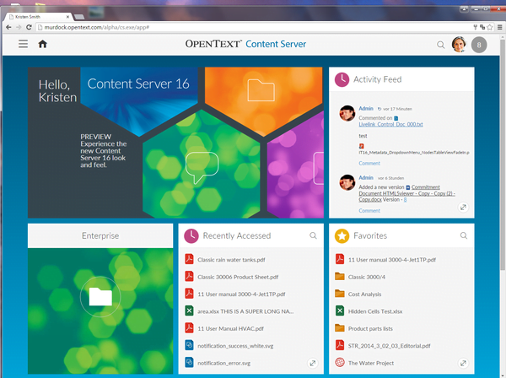Open 11 User manual 3000-4-Jet1TP.pdf in Favorites
The width and height of the screenshot is (506, 378).
point(392,260)
